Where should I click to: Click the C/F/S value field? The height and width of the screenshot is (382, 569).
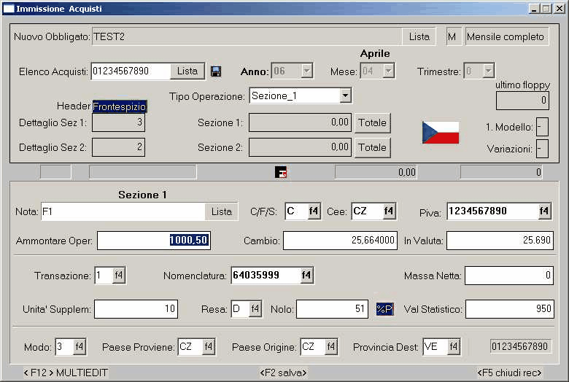[296, 211]
